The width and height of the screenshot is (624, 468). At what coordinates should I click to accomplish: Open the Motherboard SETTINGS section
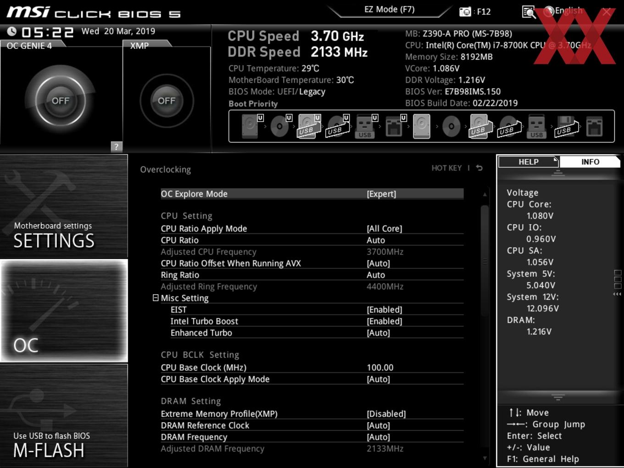[x=64, y=206]
